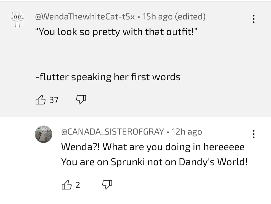Open comment options dropdown for CANADA_SISTEROFGRAY
271x204 pixels.
tap(254, 134)
